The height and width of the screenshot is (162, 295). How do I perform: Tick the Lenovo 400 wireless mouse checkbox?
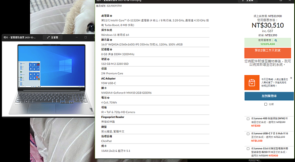pos(248,119)
